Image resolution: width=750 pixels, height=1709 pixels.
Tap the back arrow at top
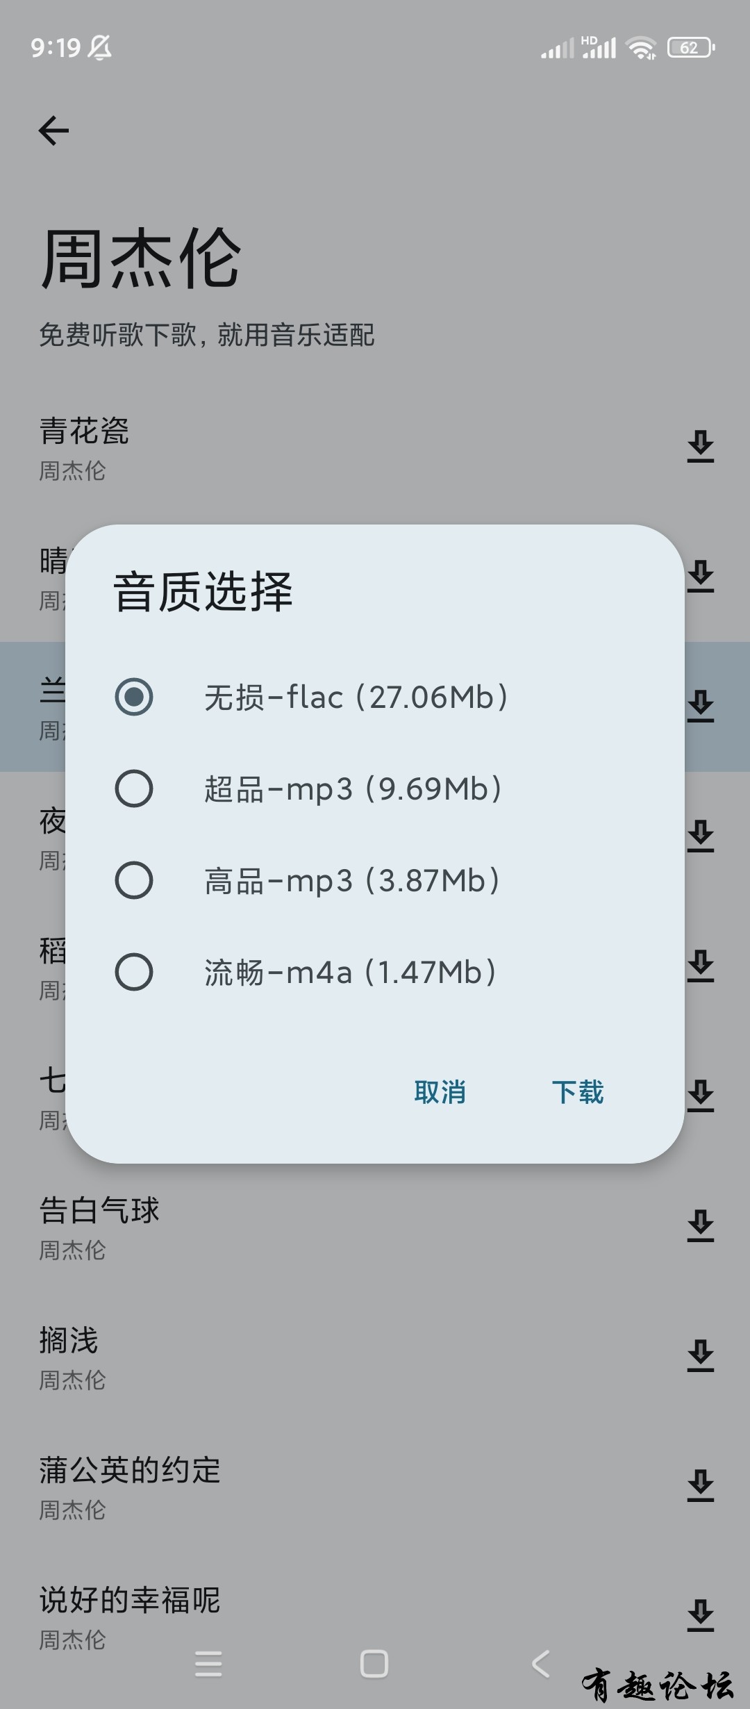click(53, 131)
